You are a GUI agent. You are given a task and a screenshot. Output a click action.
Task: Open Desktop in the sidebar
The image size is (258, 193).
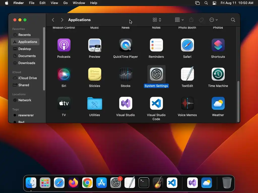pos(25,49)
